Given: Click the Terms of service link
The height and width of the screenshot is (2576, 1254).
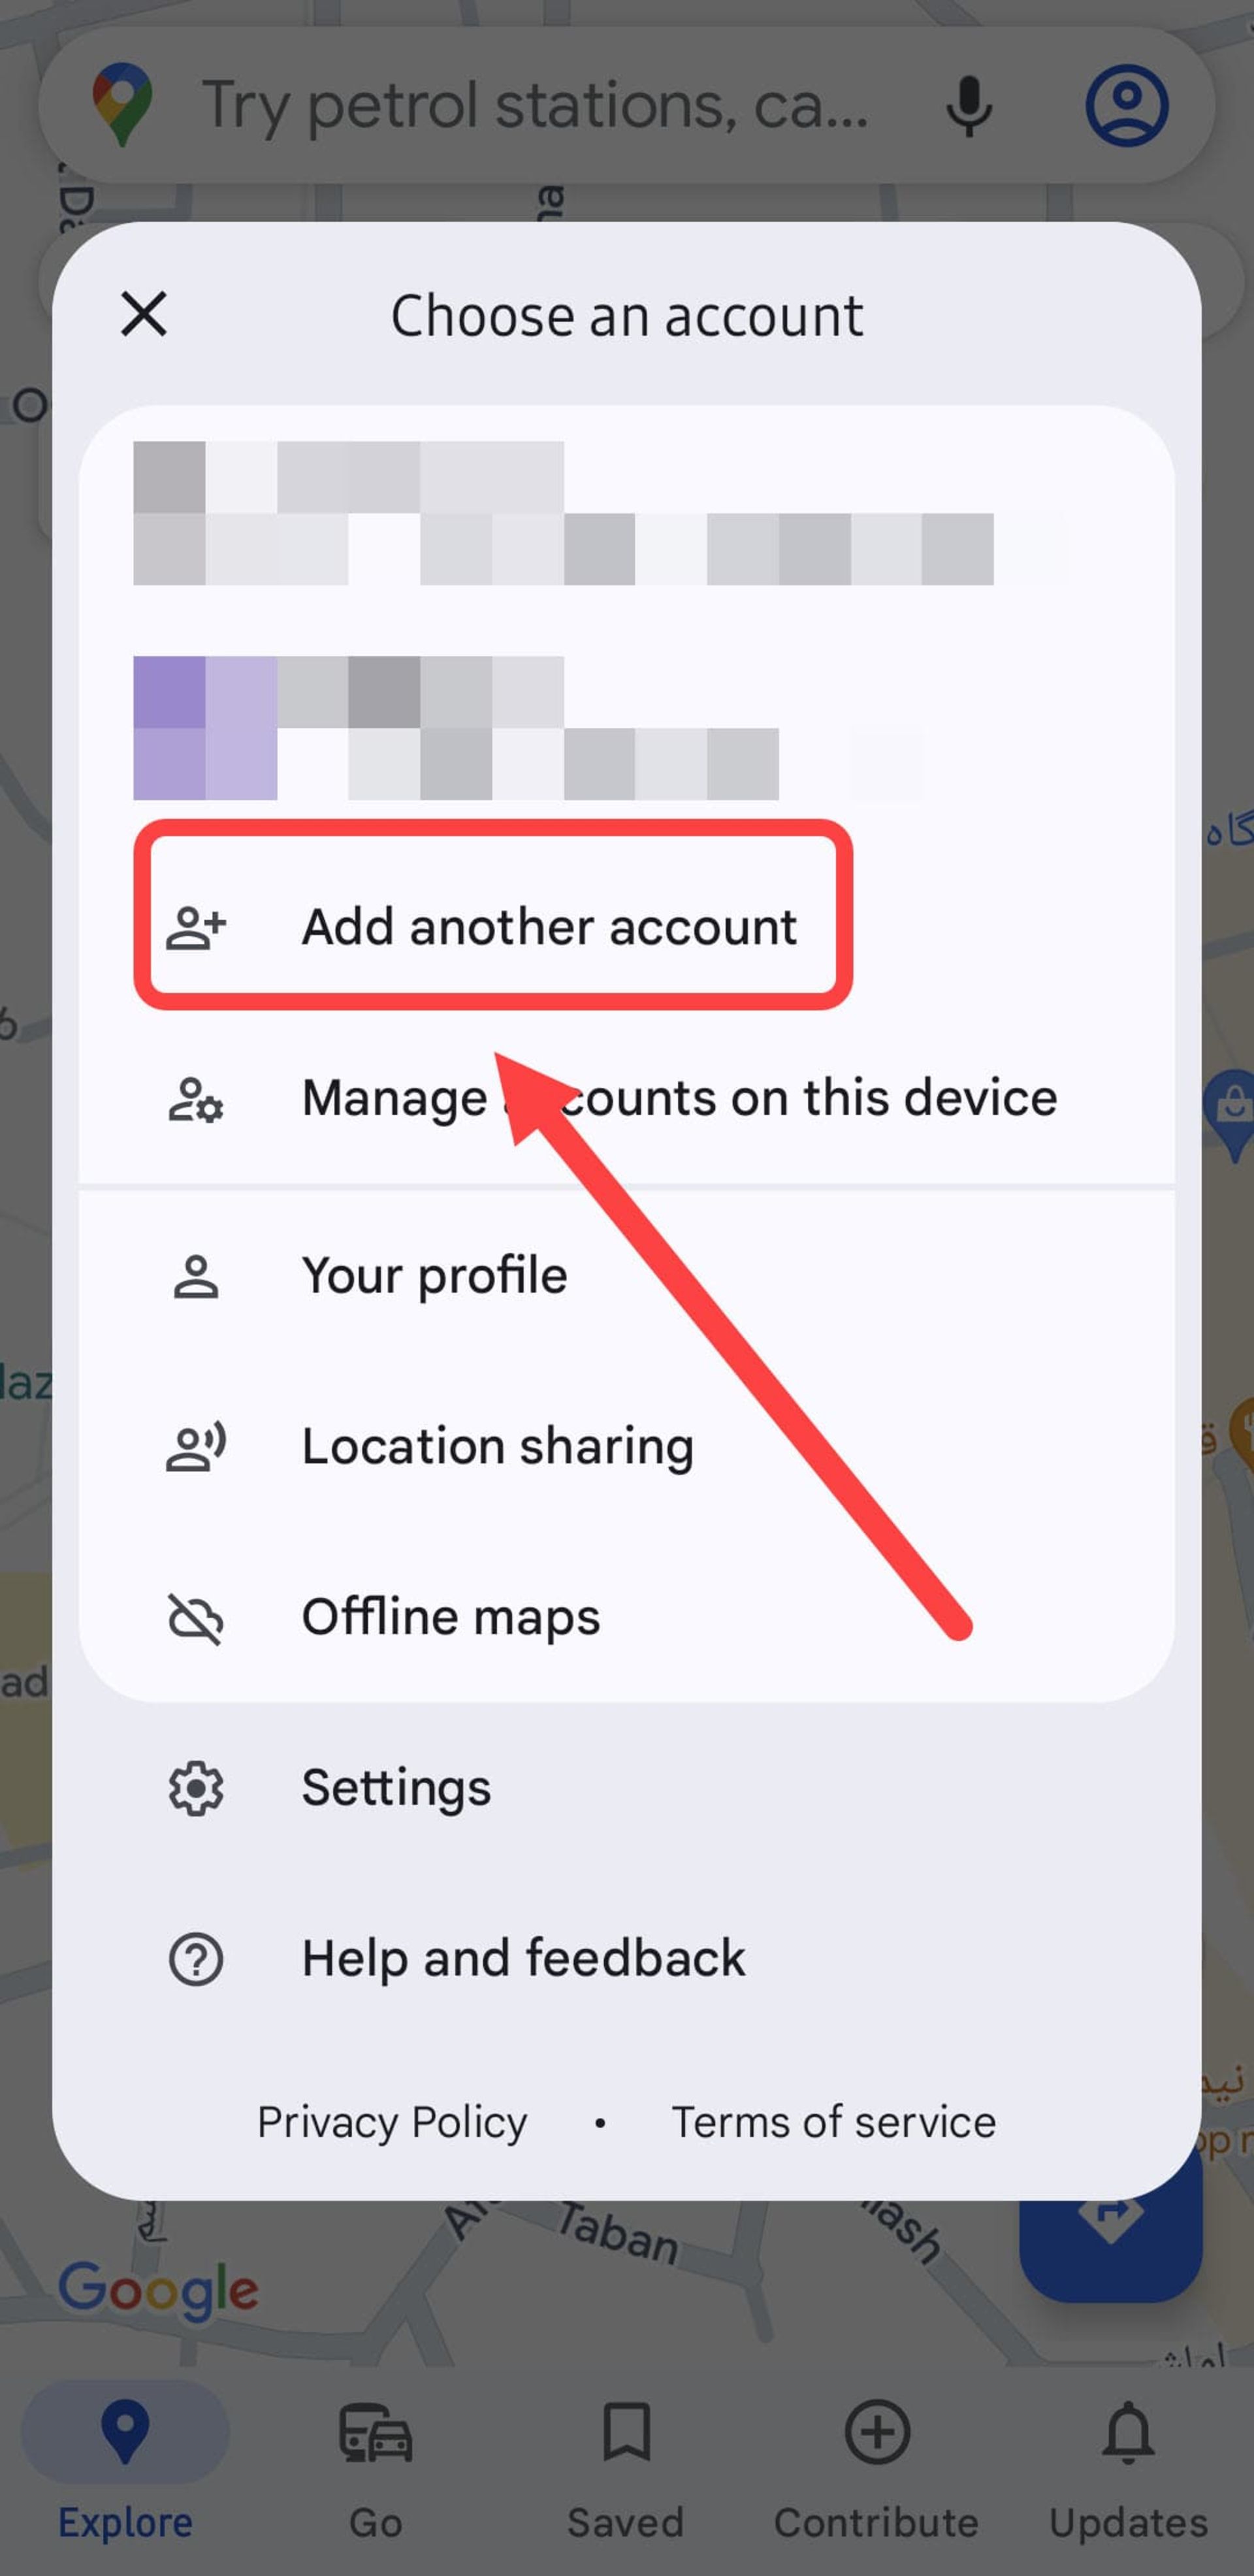Looking at the screenshot, I should click(x=834, y=2121).
